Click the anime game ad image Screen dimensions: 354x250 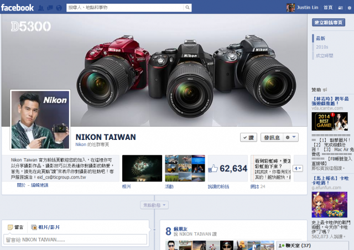tap(330, 205)
